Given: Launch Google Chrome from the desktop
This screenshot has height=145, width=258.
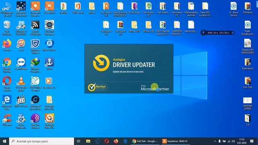Looking at the screenshot, I should point(7,65).
